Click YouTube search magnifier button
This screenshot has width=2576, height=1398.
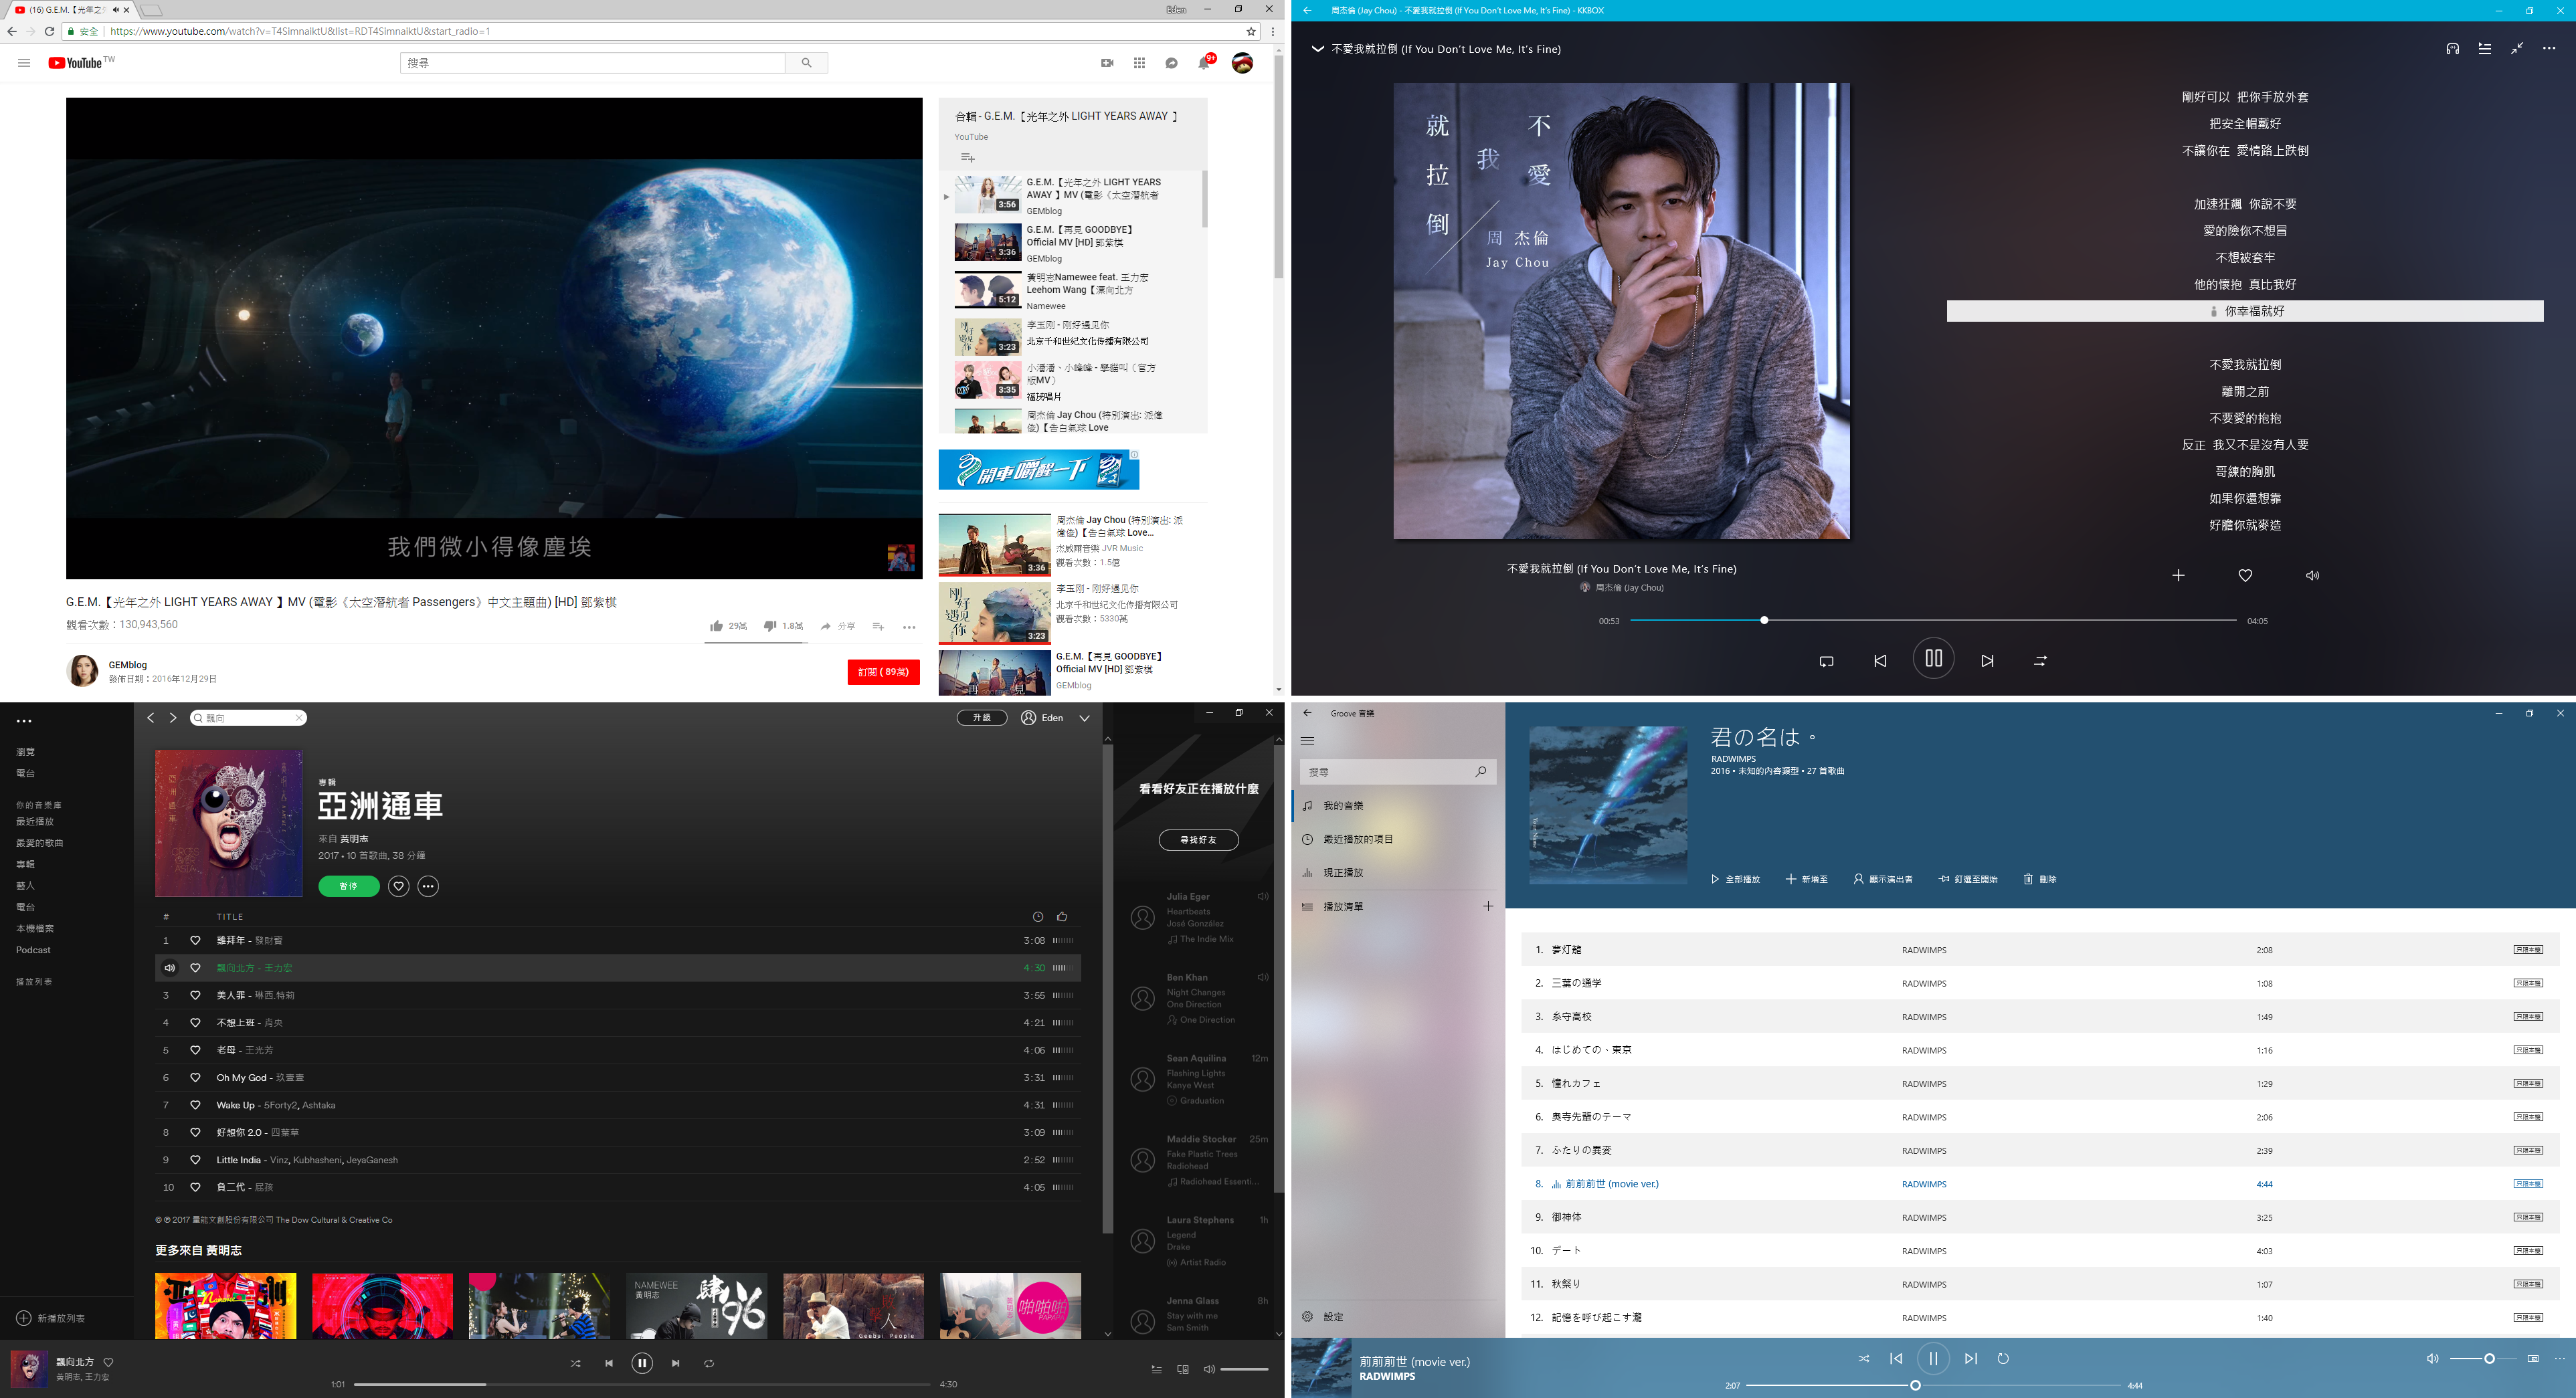coord(806,63)
